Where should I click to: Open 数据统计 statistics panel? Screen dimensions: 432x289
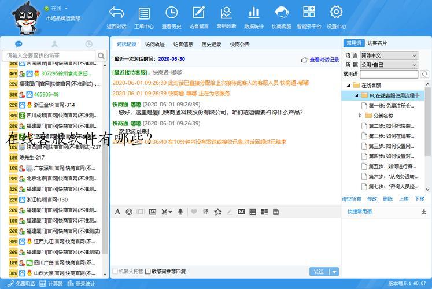(253, 17)
